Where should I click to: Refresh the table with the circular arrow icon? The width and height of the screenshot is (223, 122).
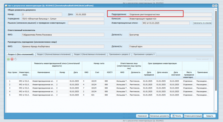coord(16,59)
